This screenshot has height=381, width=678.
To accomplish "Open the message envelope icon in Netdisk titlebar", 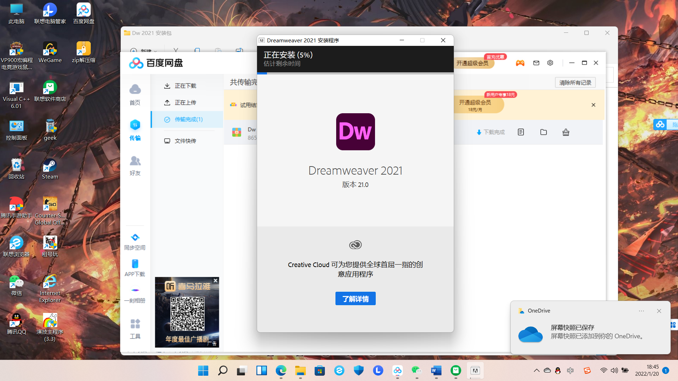I will (536, 63).
